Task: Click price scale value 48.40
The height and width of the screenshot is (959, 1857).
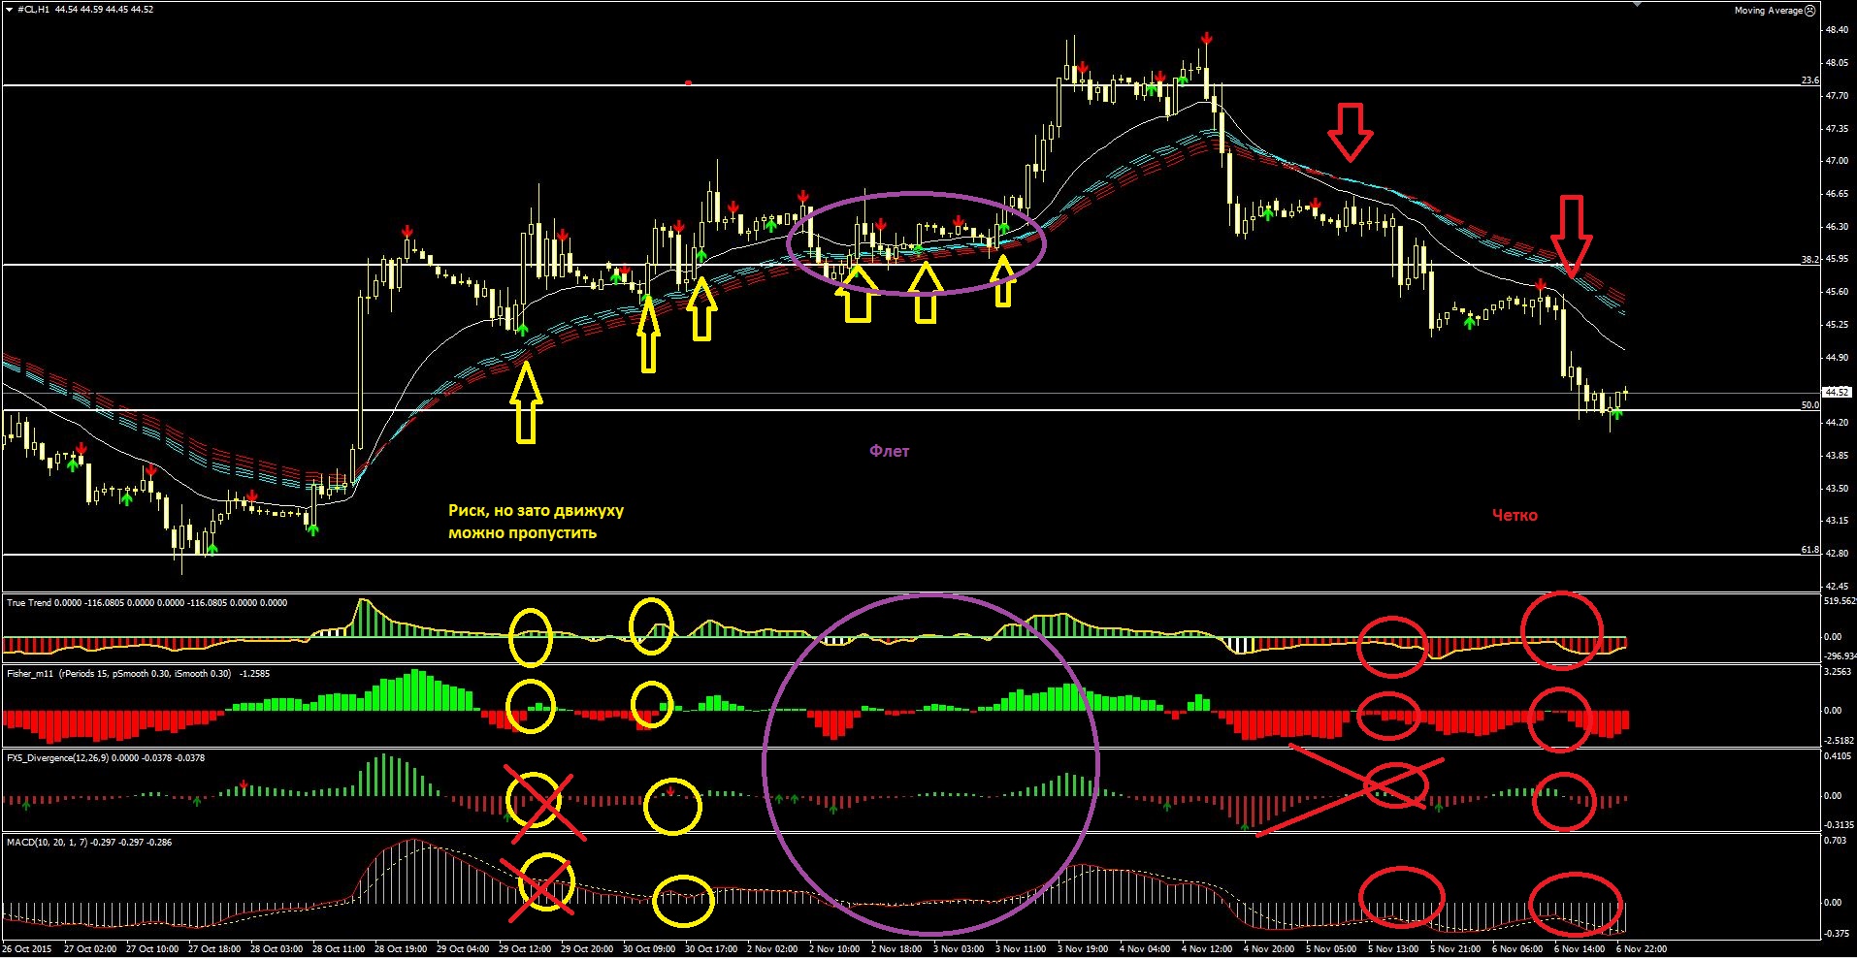Action: pyautogui.click(x=1837, y=30)
